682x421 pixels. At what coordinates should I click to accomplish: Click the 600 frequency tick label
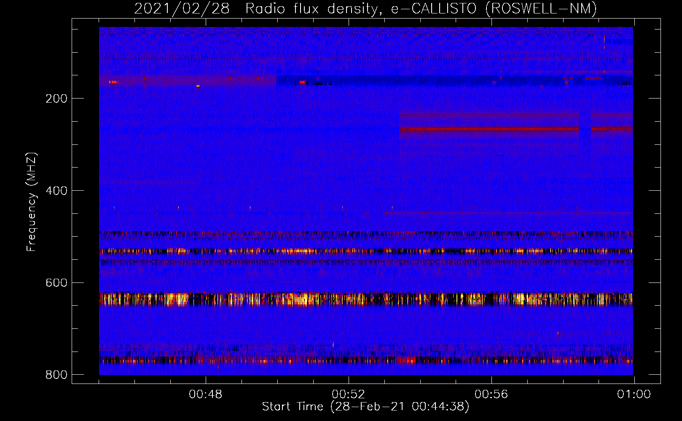coord(56,282)
